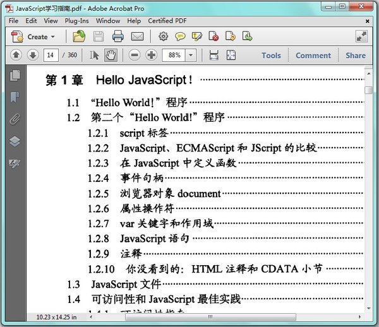Click the 88% zoom value field
The height and width of the screenshot is (327, 379).
174,55
